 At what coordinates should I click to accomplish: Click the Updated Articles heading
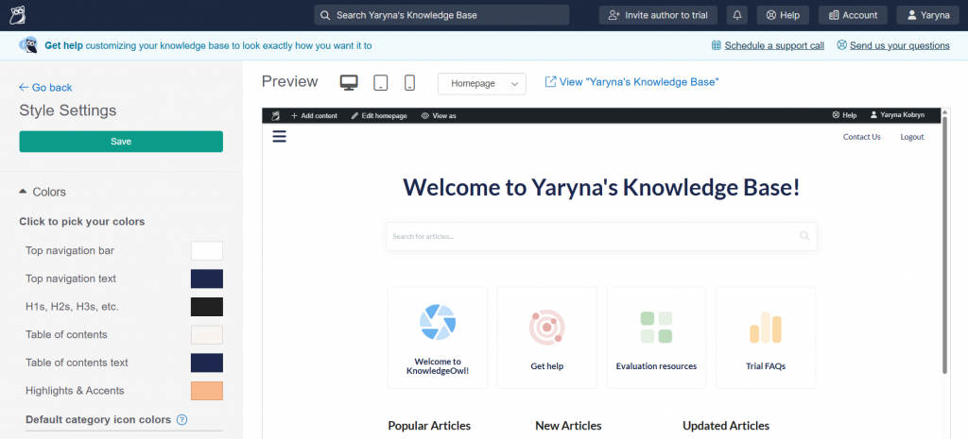pyautogui.click(x=726, y=426)
